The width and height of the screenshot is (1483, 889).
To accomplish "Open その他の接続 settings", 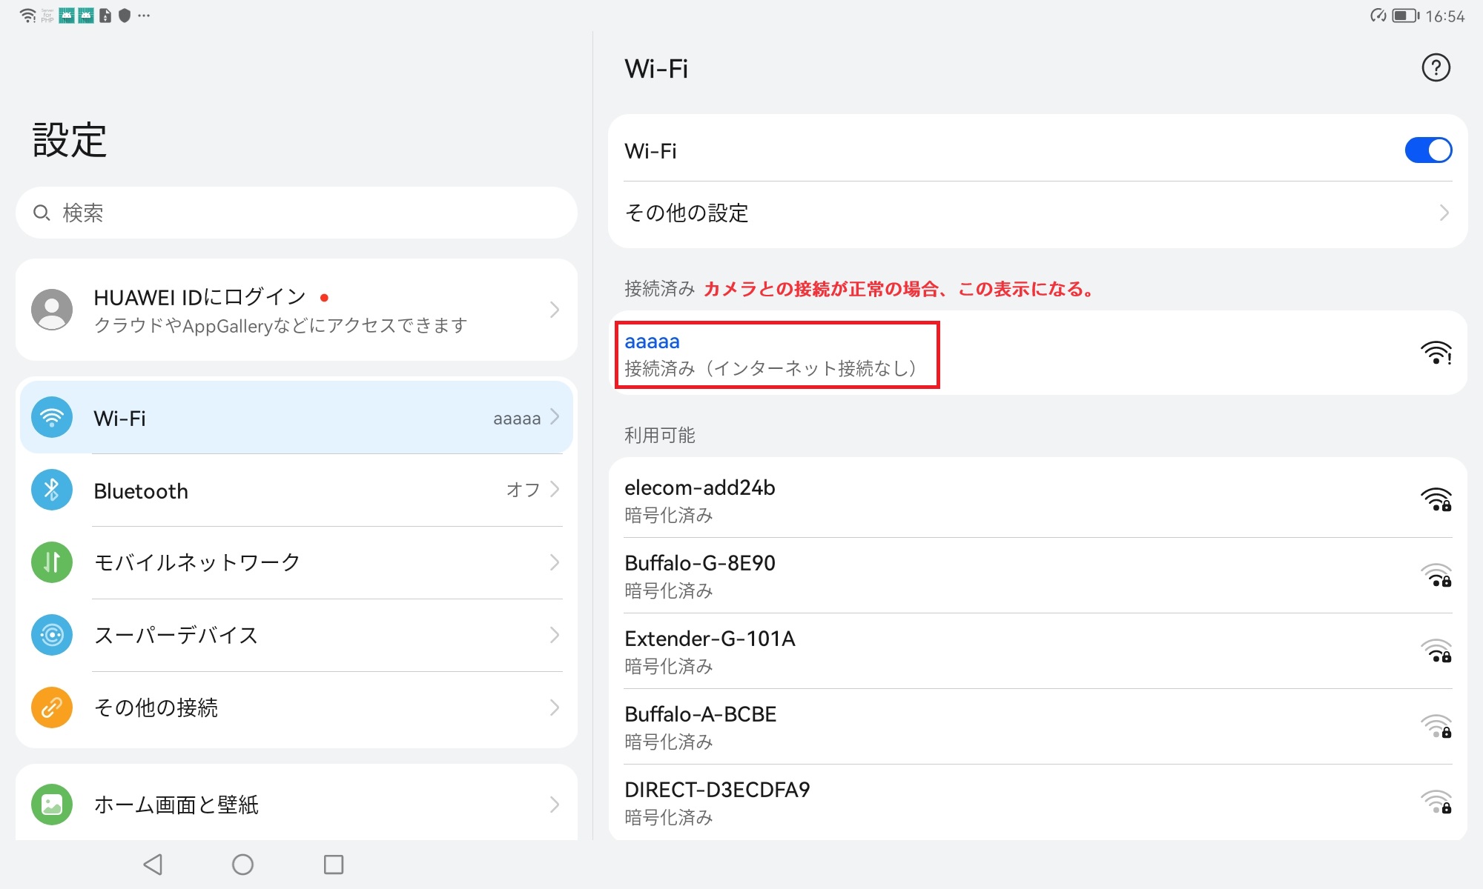I will click(x=297, y=708).
